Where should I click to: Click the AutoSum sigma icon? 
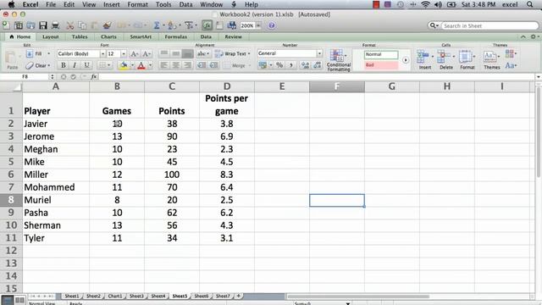click(157, 25)
